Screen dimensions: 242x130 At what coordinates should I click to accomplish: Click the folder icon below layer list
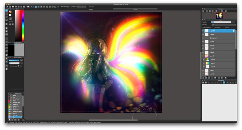tap(215, 78)
